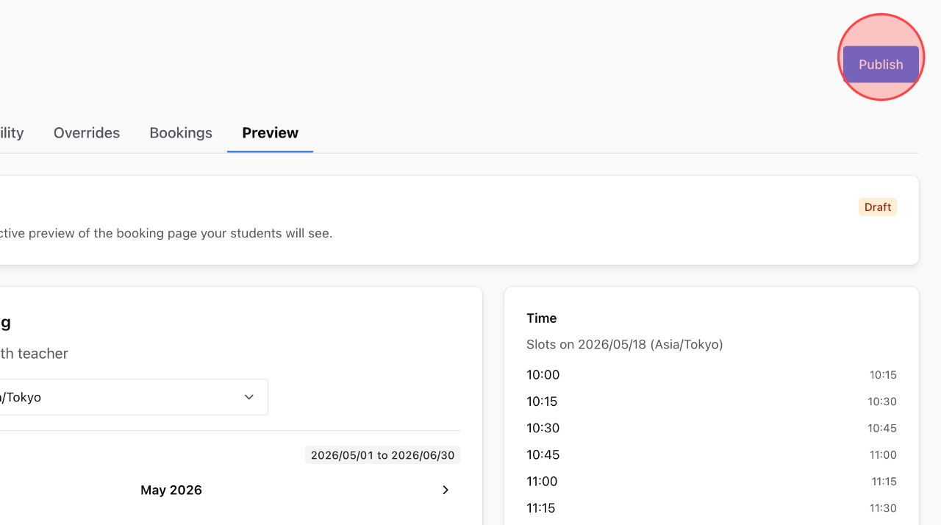Select the 10:00 time slot
The width and height of the screenshot is (941, 525).
[712, 375]
